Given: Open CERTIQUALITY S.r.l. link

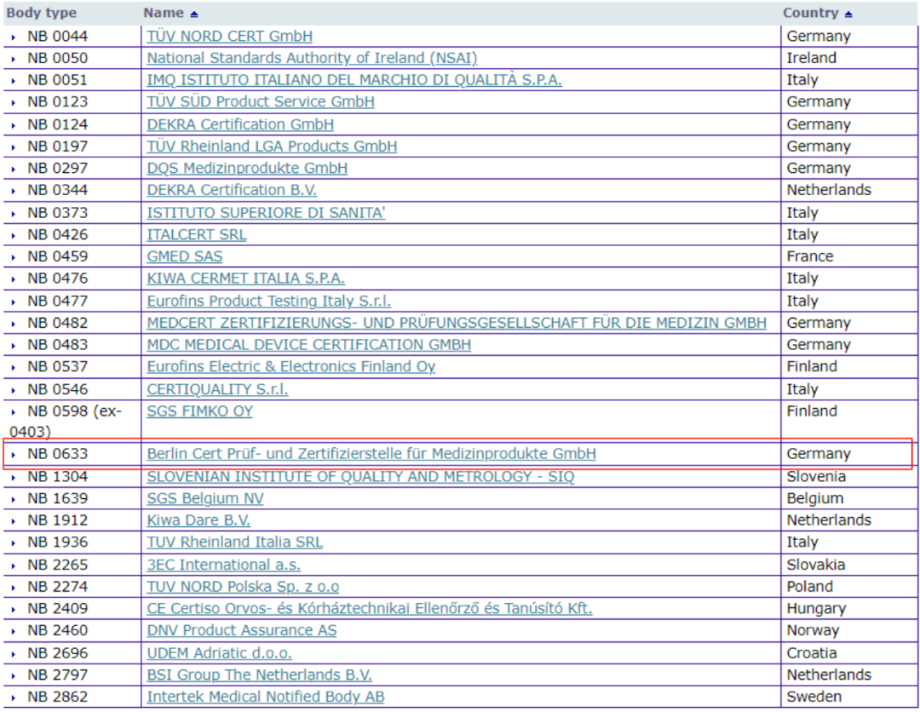Looking at the screenshot, I should coord(217,389).
